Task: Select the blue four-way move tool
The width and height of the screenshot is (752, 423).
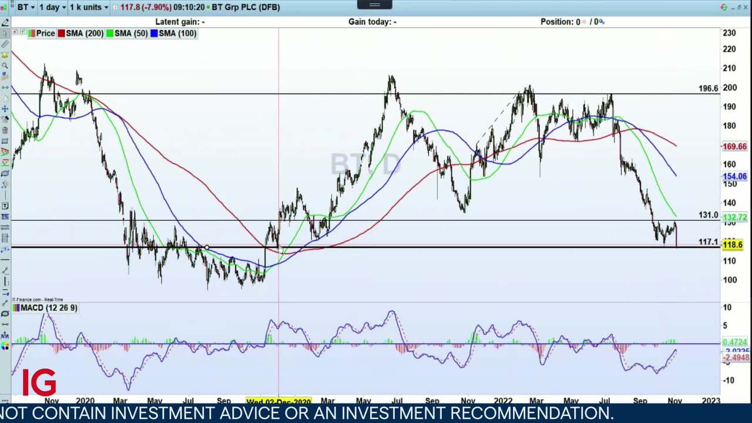Action: (x=5, y=109)
